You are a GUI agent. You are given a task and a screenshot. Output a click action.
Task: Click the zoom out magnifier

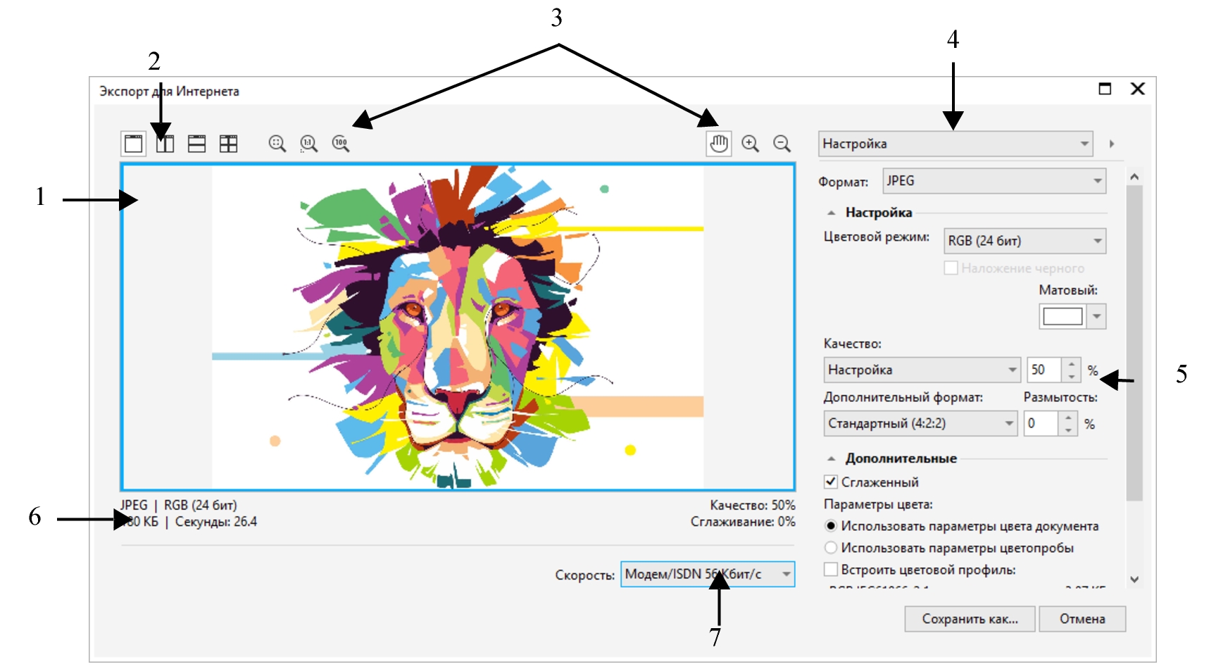pyautogui.click(x=782, y=144)
